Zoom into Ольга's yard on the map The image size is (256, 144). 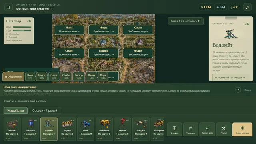click(x=138, y=30)
